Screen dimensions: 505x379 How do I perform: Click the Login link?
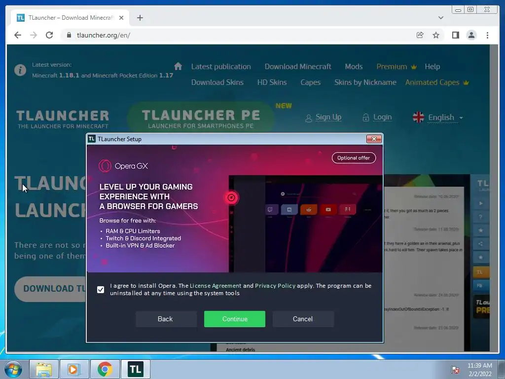(x=377, y=117)
